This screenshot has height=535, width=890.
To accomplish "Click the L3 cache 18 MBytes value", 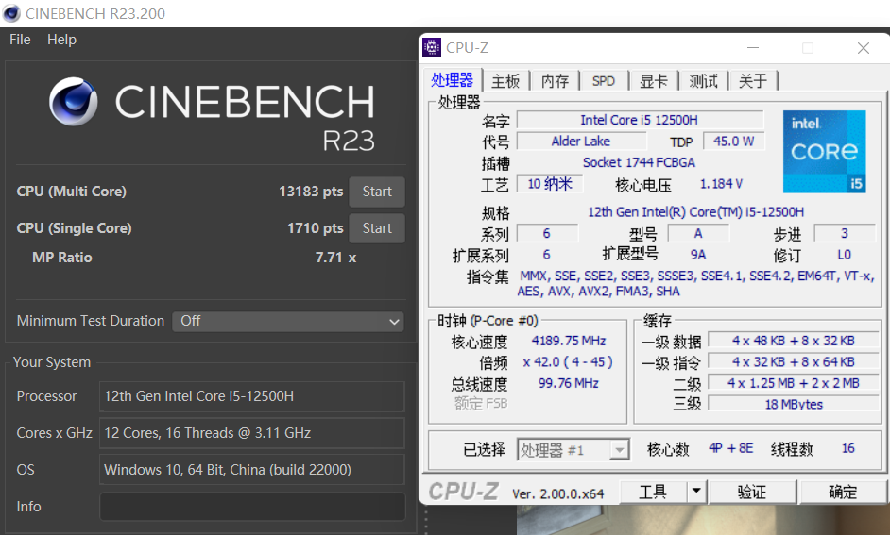I will coord(794,404).
